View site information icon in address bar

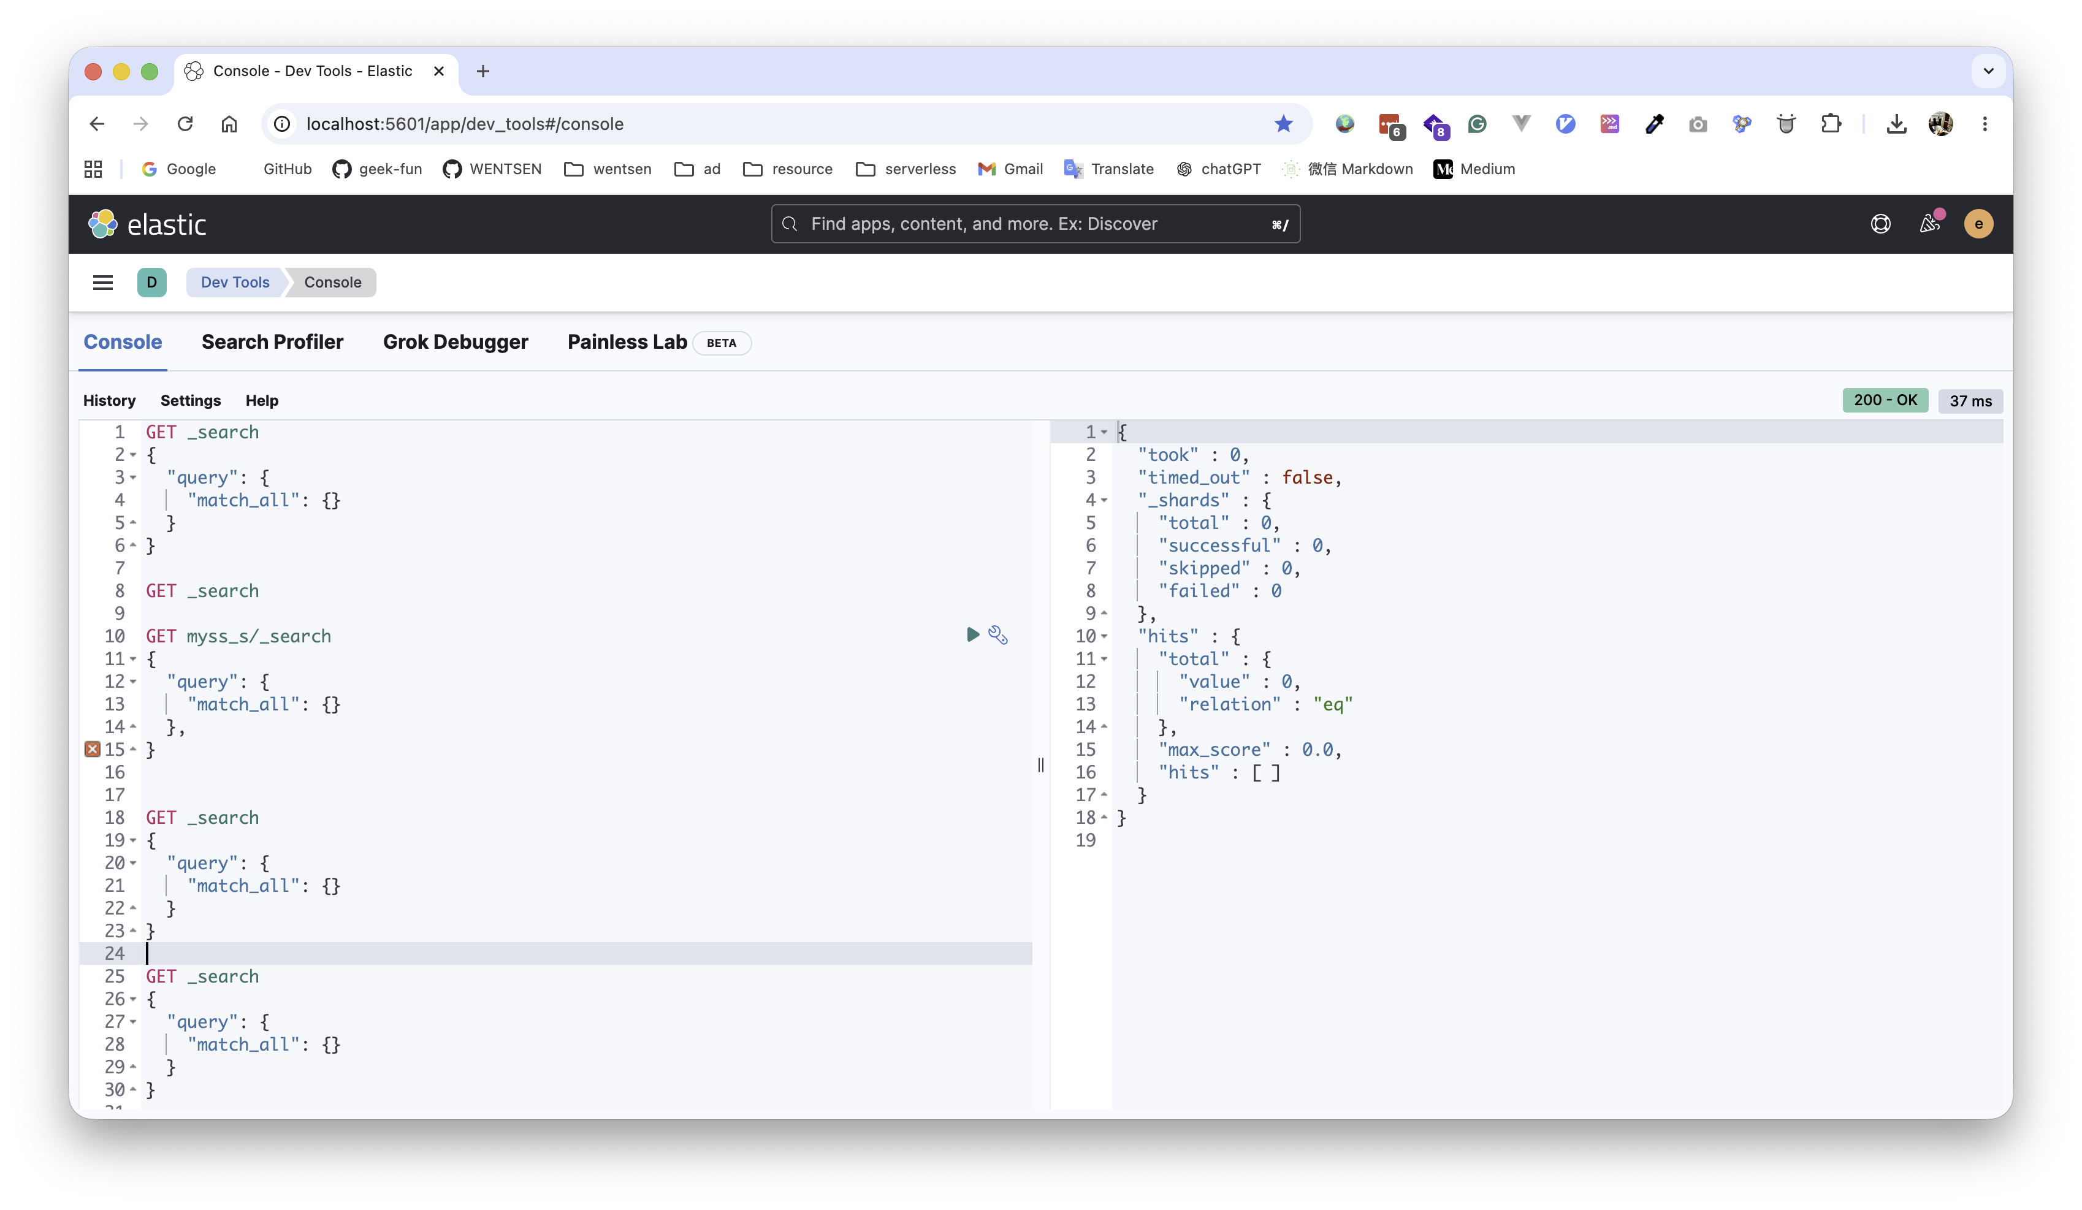[x=283, y=124]
